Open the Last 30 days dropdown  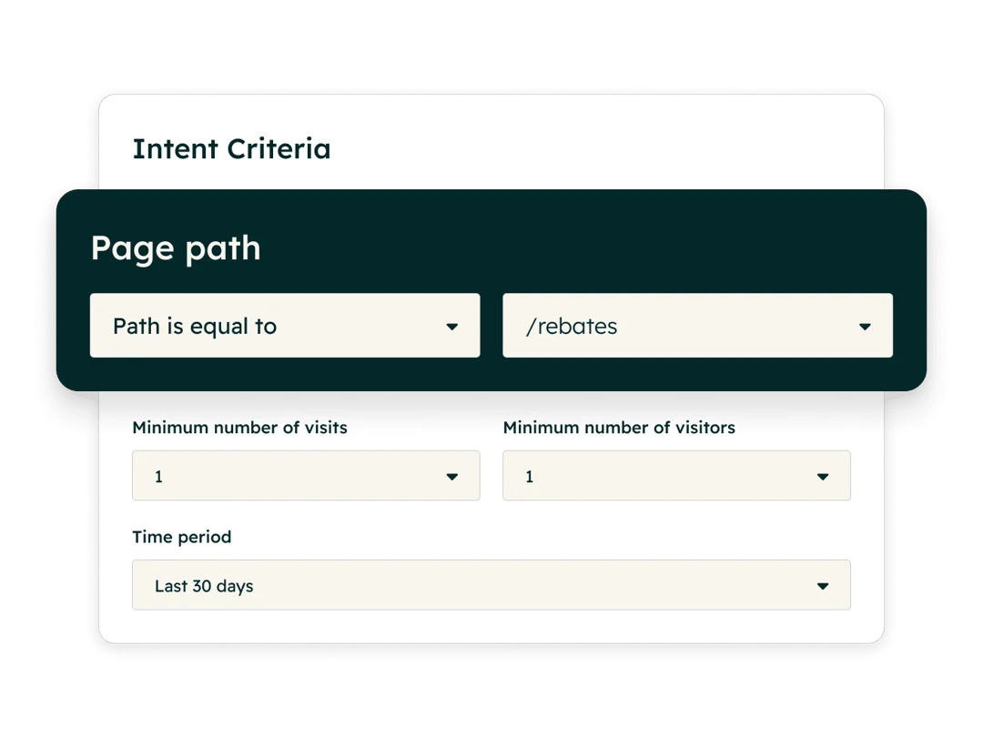click(491, 585)
